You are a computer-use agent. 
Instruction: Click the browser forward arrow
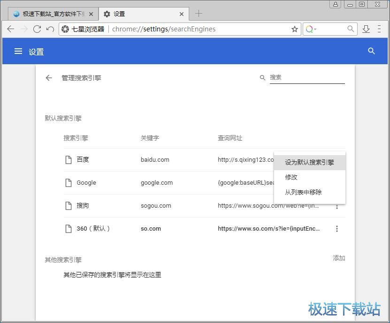point(24,29)
